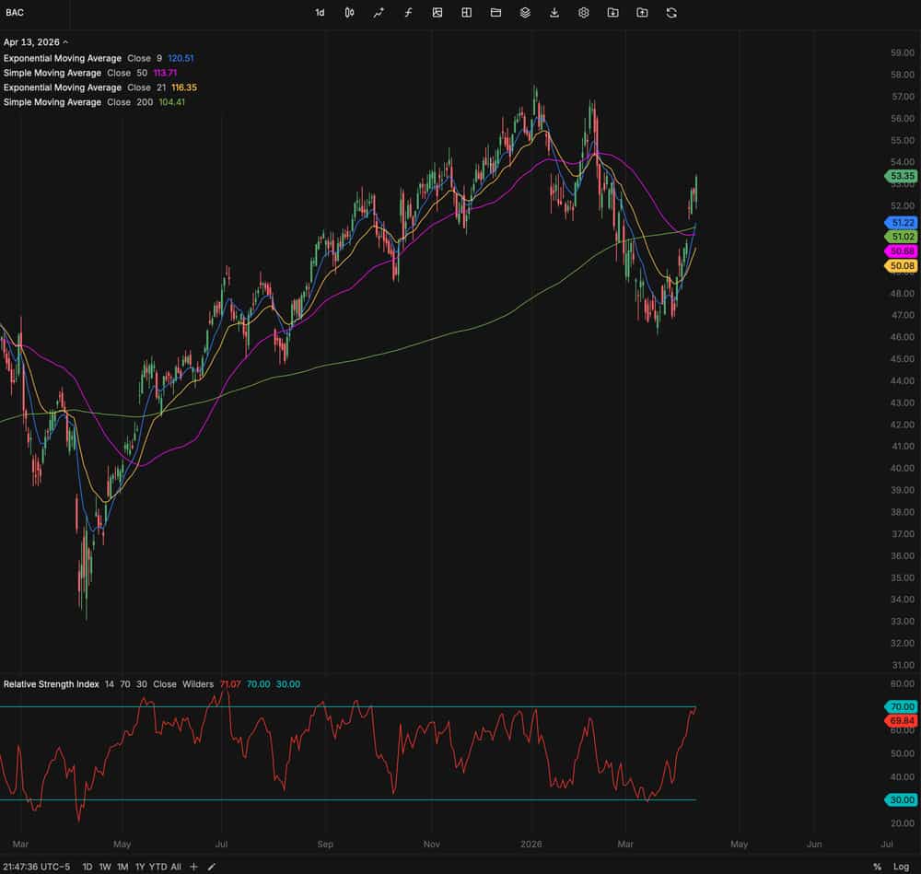This screenshot has width=921, height=874.
Task: Toggle percent scale mode
Action: 877,867
